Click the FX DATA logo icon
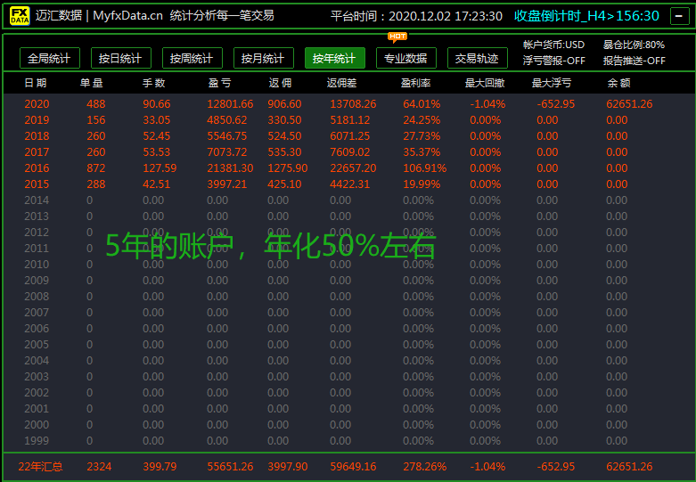 tap(20, 16)
